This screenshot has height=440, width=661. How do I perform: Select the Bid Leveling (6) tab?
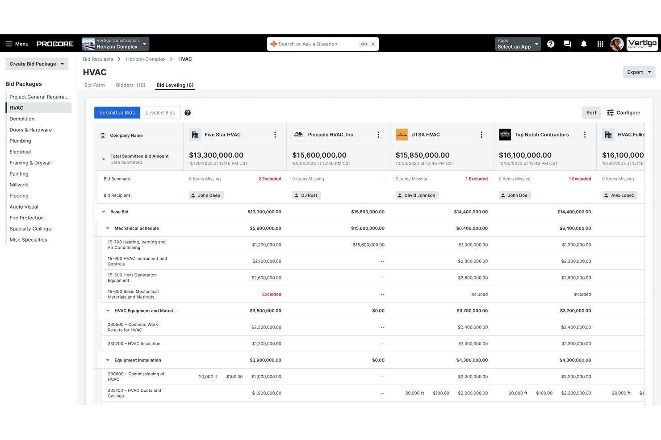(175, 85)
